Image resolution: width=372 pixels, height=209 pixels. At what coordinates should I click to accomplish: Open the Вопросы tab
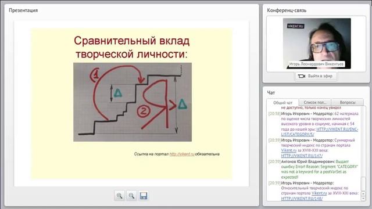pyautogui.click(x=348, y=102)
